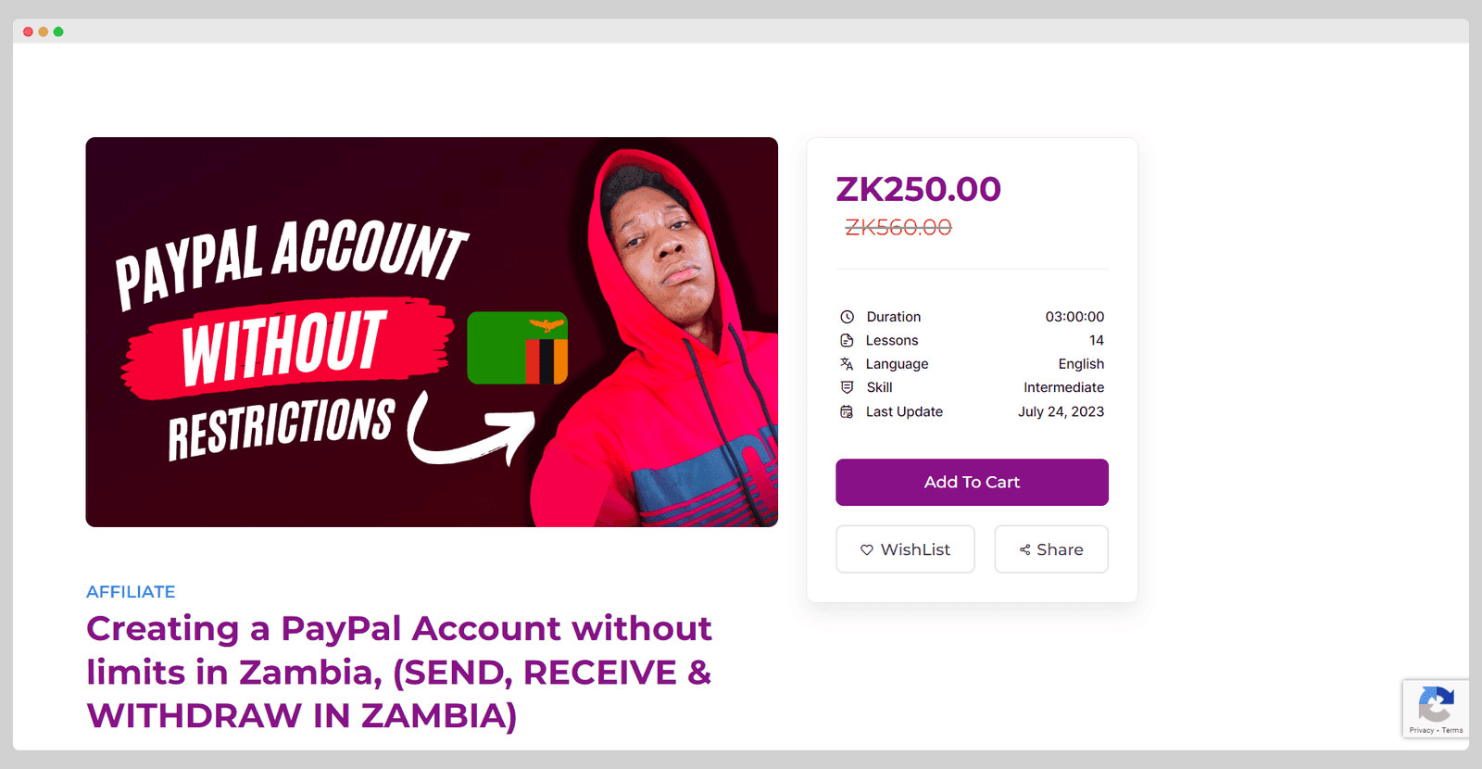This screenshot has height=769, width=1482.
Task: Click the document icon beside Lessons
Action: pos(847,340)
